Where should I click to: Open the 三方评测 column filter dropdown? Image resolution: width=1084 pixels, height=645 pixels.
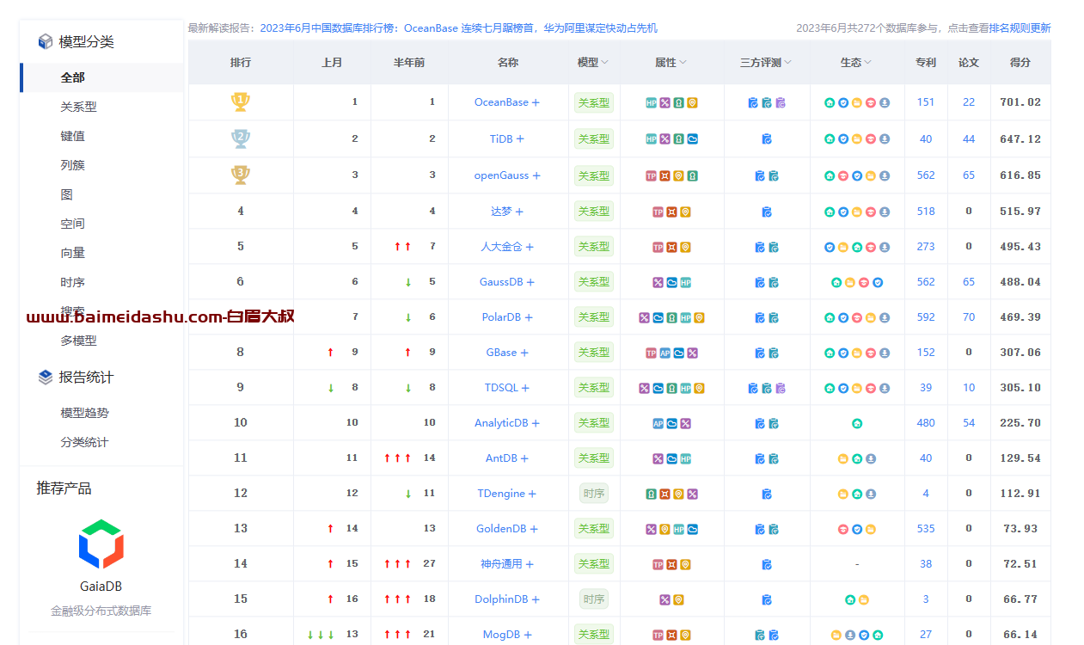(x=787, y=63)
